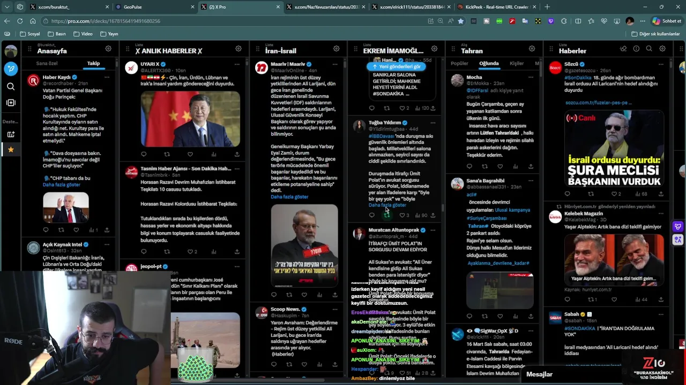Open the Sözcü Canlı news image
This screenshot has height=385, width=686.
(614, 149)
